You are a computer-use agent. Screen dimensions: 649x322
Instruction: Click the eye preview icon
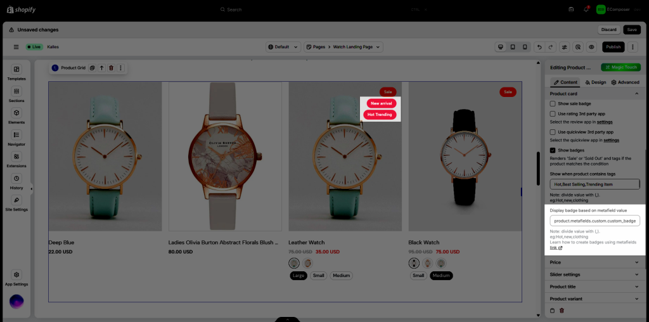591,47
